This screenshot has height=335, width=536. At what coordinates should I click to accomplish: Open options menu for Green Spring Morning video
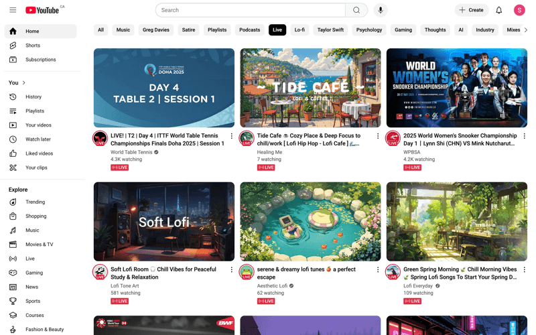(524, 270)
